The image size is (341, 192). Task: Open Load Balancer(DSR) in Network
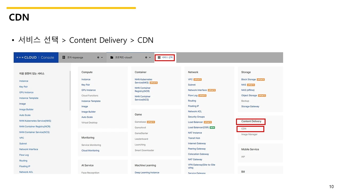pos(198,127)
